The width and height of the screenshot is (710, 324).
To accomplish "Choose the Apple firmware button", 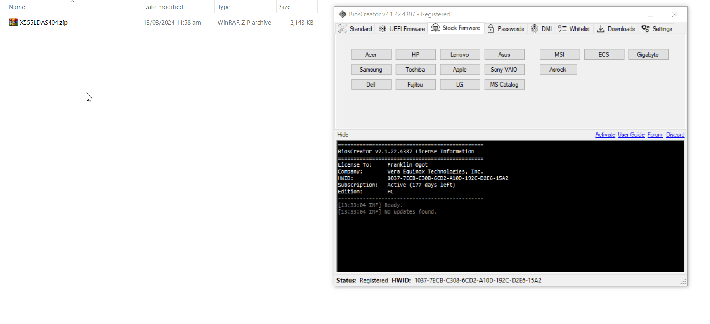I will [460, 69].
